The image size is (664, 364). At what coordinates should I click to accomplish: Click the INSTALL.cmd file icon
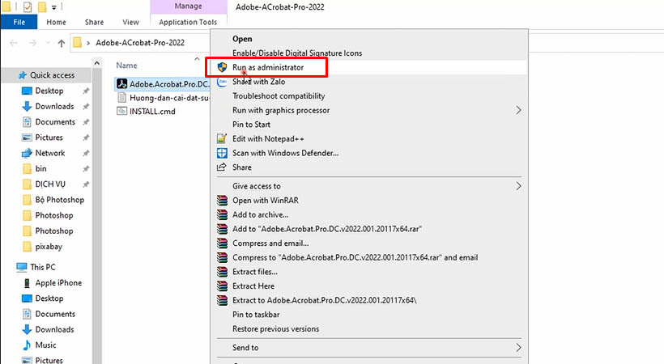122,111
